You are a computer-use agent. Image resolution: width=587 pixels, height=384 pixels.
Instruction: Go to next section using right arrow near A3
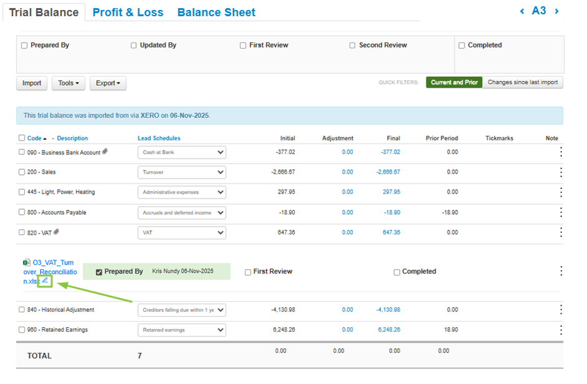click(556, 11)
